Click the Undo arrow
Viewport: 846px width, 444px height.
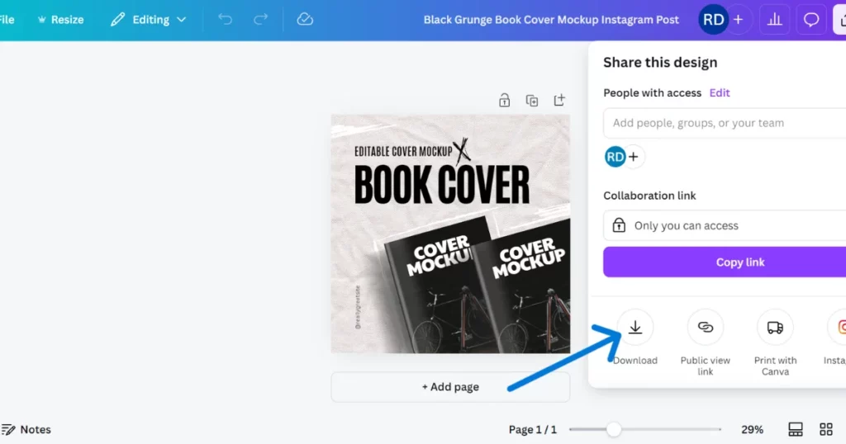(225, 20)
